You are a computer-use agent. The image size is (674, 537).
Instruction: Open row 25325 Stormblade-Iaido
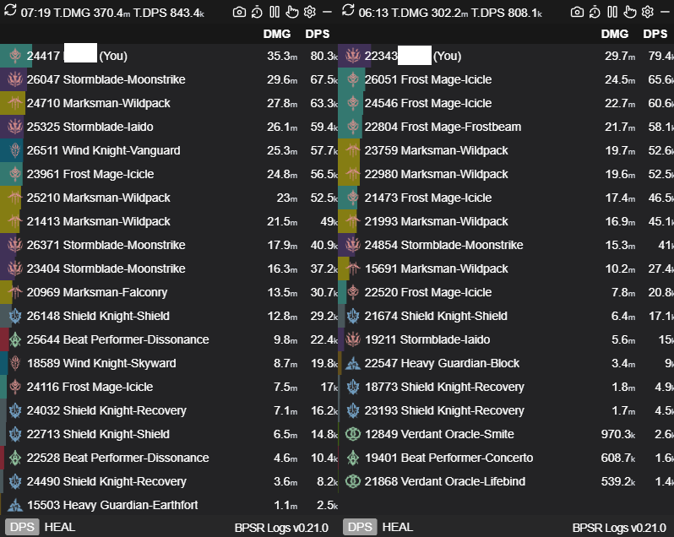point(169,127)
